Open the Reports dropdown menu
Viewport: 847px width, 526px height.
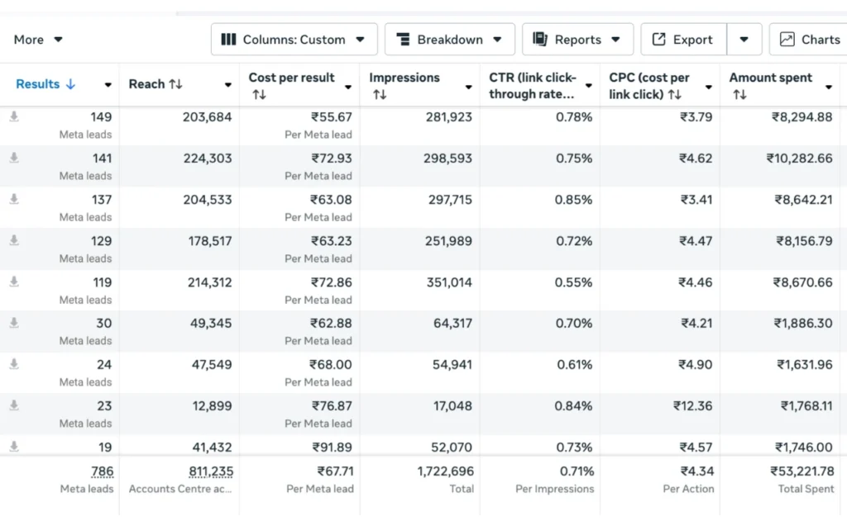coord(577,40)
